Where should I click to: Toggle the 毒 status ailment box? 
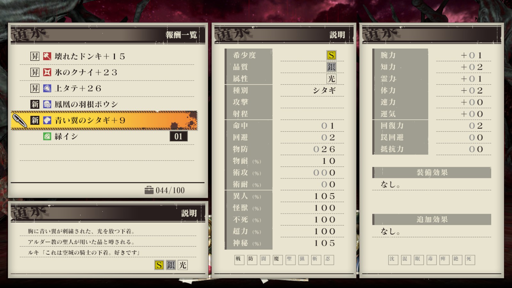tap(431, 260)
